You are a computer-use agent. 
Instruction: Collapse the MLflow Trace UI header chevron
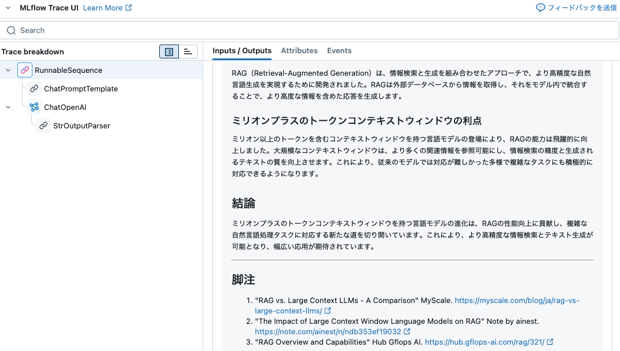pyautogui.click(x=7, y=8)
